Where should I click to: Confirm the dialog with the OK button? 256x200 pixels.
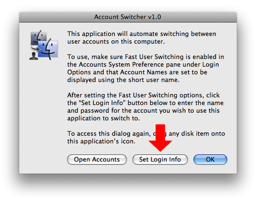click(x=210, y=159)
